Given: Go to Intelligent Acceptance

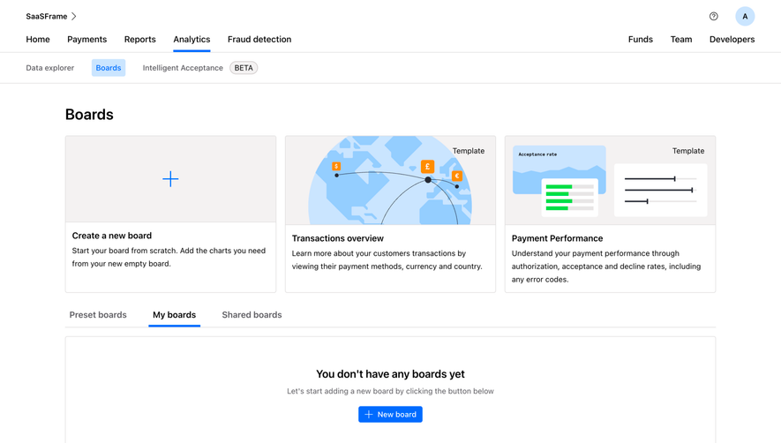Looking at the screenshot, I should click(x=183, y=68).
